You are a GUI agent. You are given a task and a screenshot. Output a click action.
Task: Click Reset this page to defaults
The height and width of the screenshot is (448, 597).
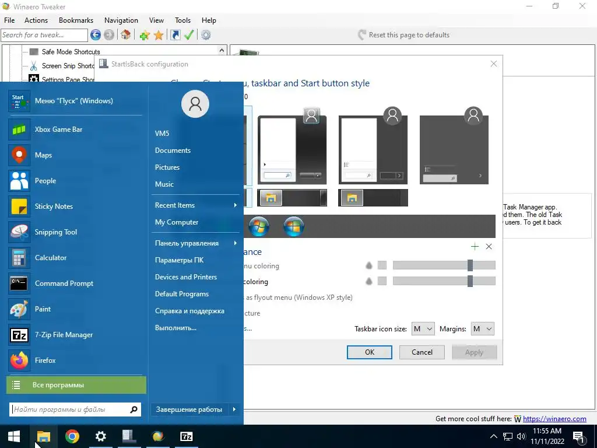[403, 35]
